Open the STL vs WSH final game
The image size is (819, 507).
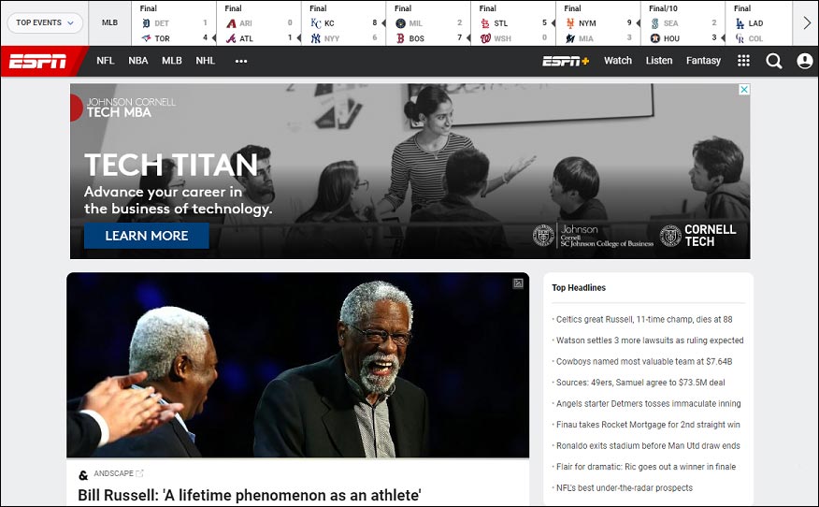[x=513, y=23]
